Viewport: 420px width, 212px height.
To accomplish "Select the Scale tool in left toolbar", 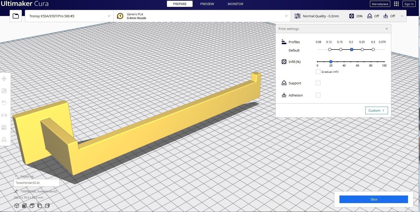I will (4, 91).
